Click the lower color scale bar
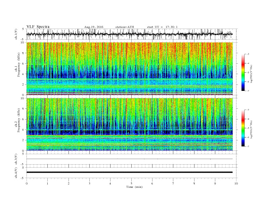 [x=243, y=128]
